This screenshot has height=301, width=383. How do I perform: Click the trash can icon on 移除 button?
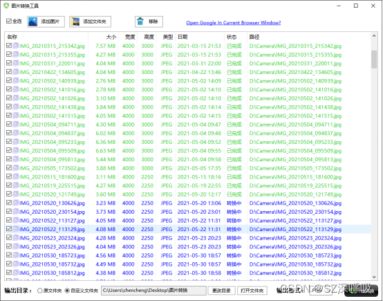tap(140, 21)
